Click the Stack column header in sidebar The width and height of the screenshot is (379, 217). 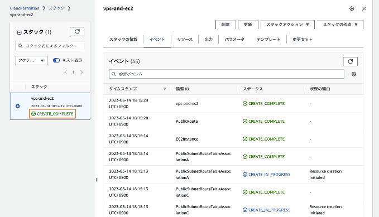click(39, 87)
